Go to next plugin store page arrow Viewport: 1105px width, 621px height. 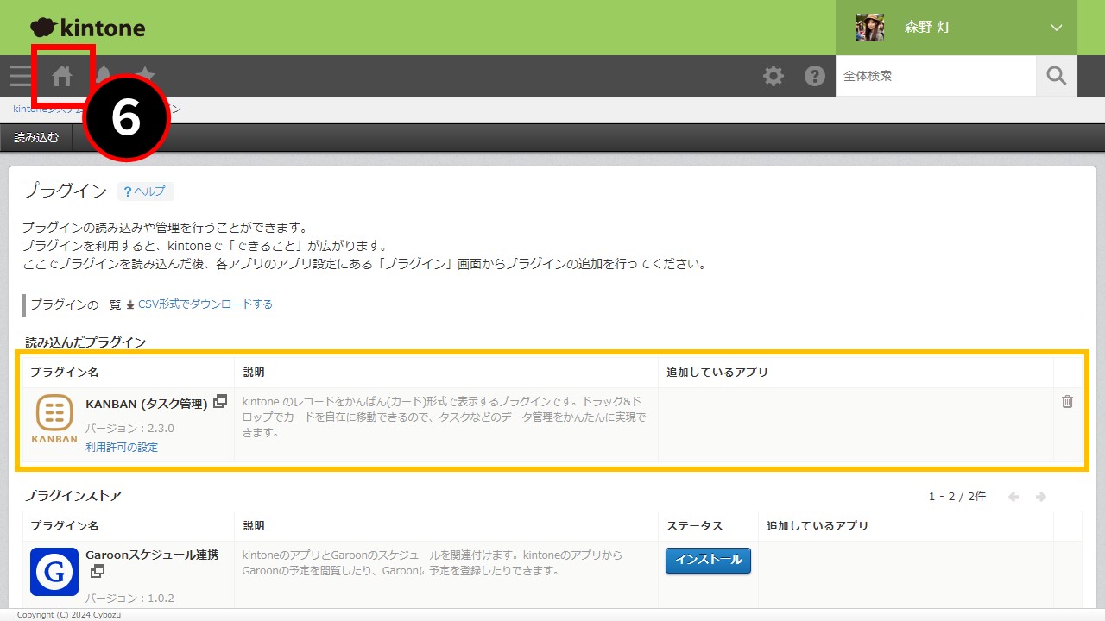1041,497
